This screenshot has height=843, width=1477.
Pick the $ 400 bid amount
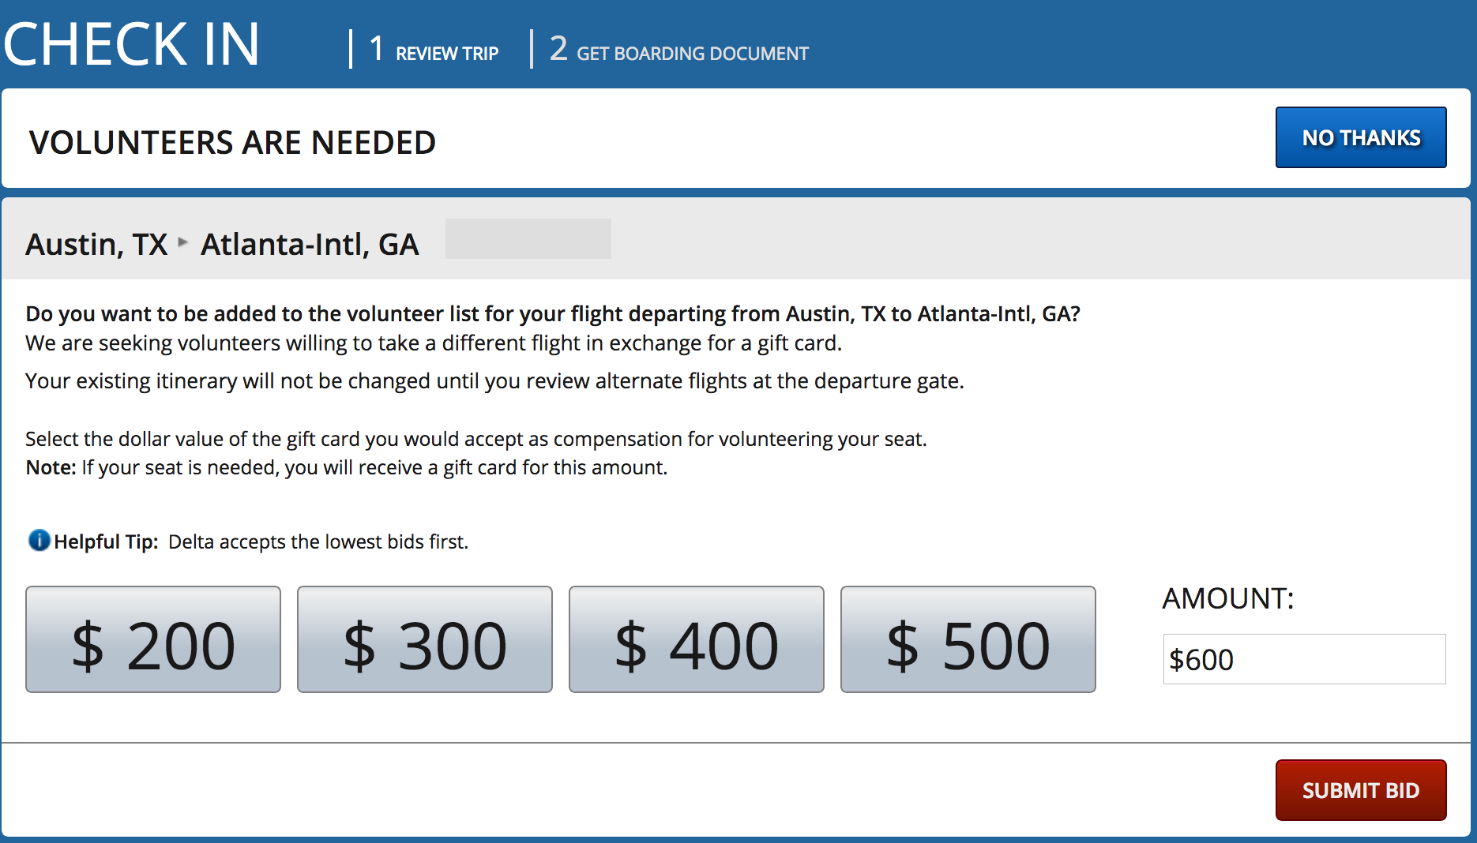pyautogui.click(x=697, y=639)
